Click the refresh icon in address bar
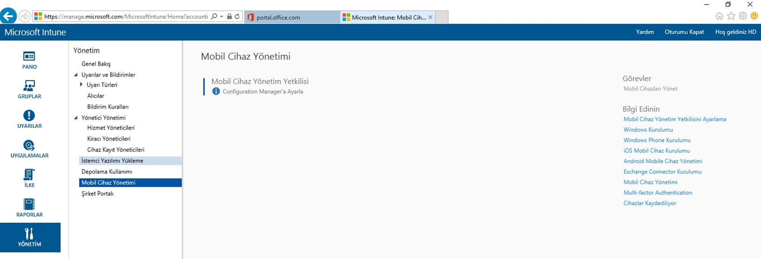Image resolution: width=761 pixels, height=259 pixels. point(237,16)
